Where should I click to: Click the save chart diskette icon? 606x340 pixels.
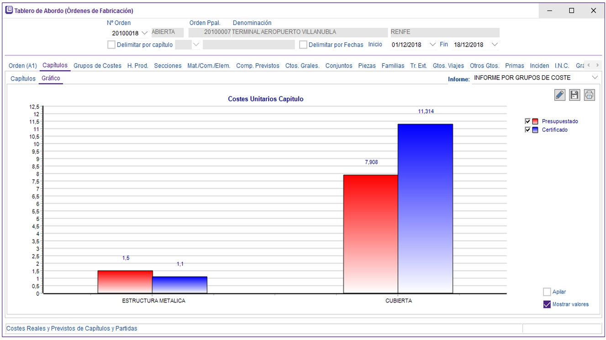[574, 95]
